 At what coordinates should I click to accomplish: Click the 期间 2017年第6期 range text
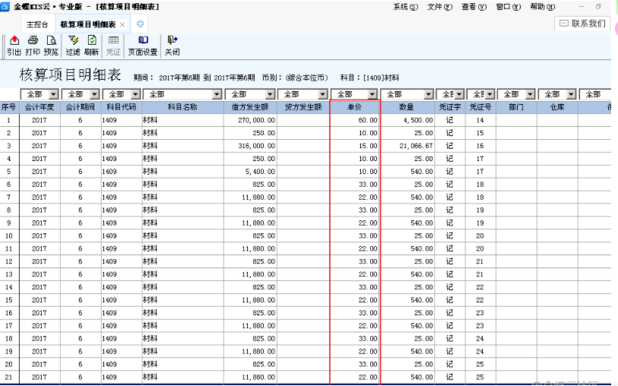[x=195, y=78]
